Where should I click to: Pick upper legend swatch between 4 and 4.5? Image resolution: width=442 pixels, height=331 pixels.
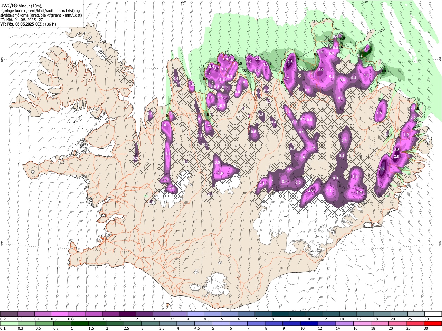coord(195,314)
